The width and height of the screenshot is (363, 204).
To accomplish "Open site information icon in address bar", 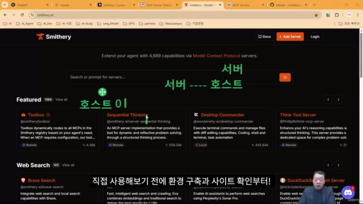I will pos(32,15).
